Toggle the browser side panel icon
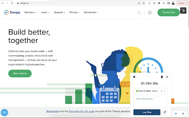 tap(168, 3)
